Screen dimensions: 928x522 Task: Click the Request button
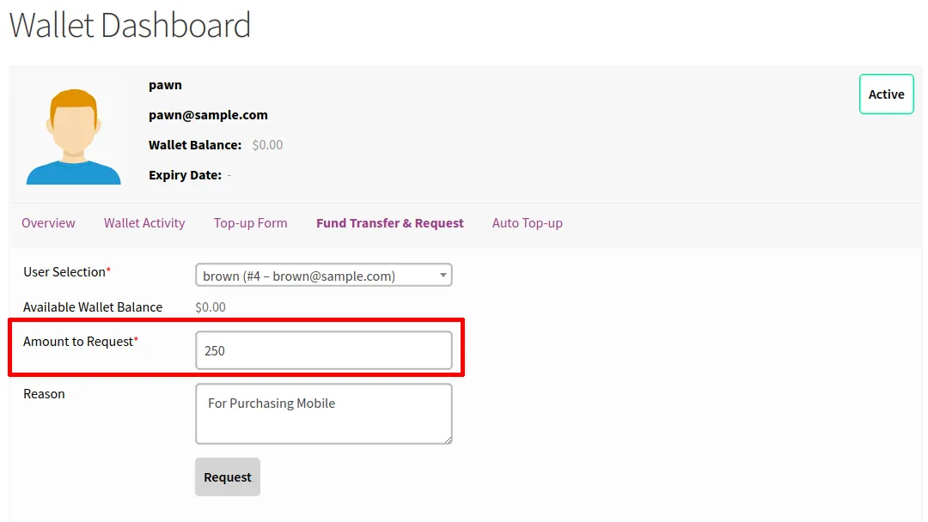click(x=227, y=477)
